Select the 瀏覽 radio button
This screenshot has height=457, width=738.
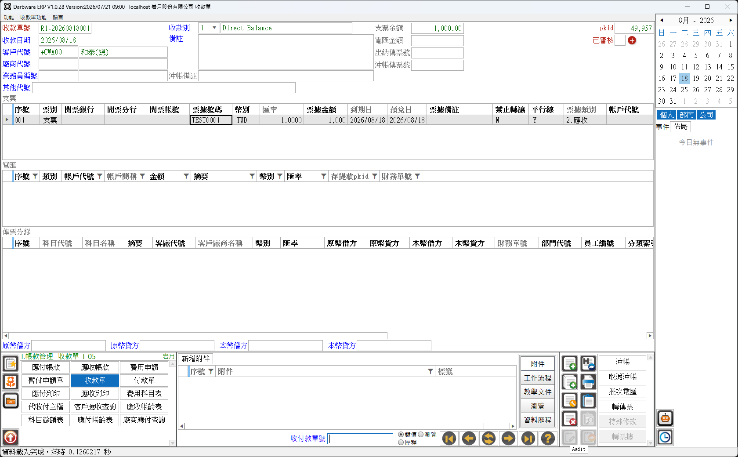(420, 435)
